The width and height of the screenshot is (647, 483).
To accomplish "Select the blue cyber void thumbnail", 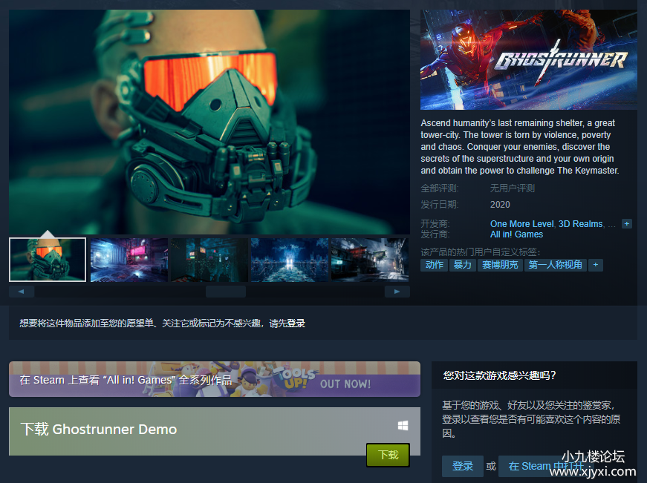I will 289,260.
